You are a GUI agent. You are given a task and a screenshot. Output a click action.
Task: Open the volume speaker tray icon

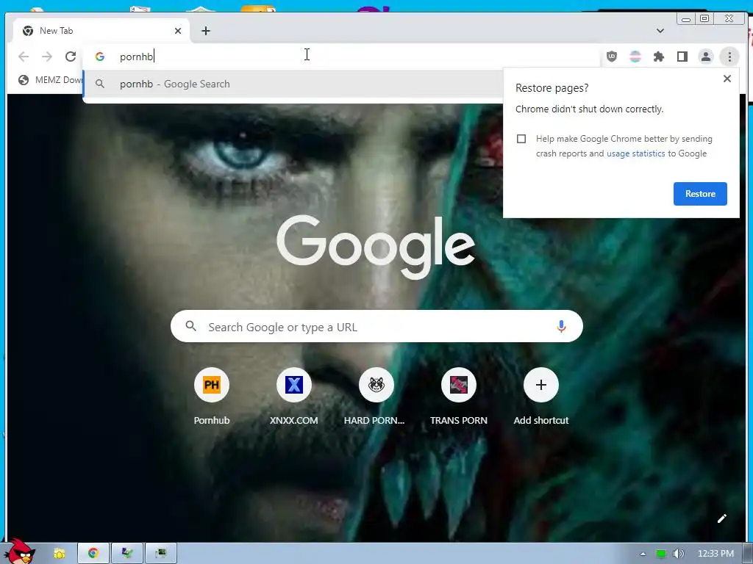[678, 554]
